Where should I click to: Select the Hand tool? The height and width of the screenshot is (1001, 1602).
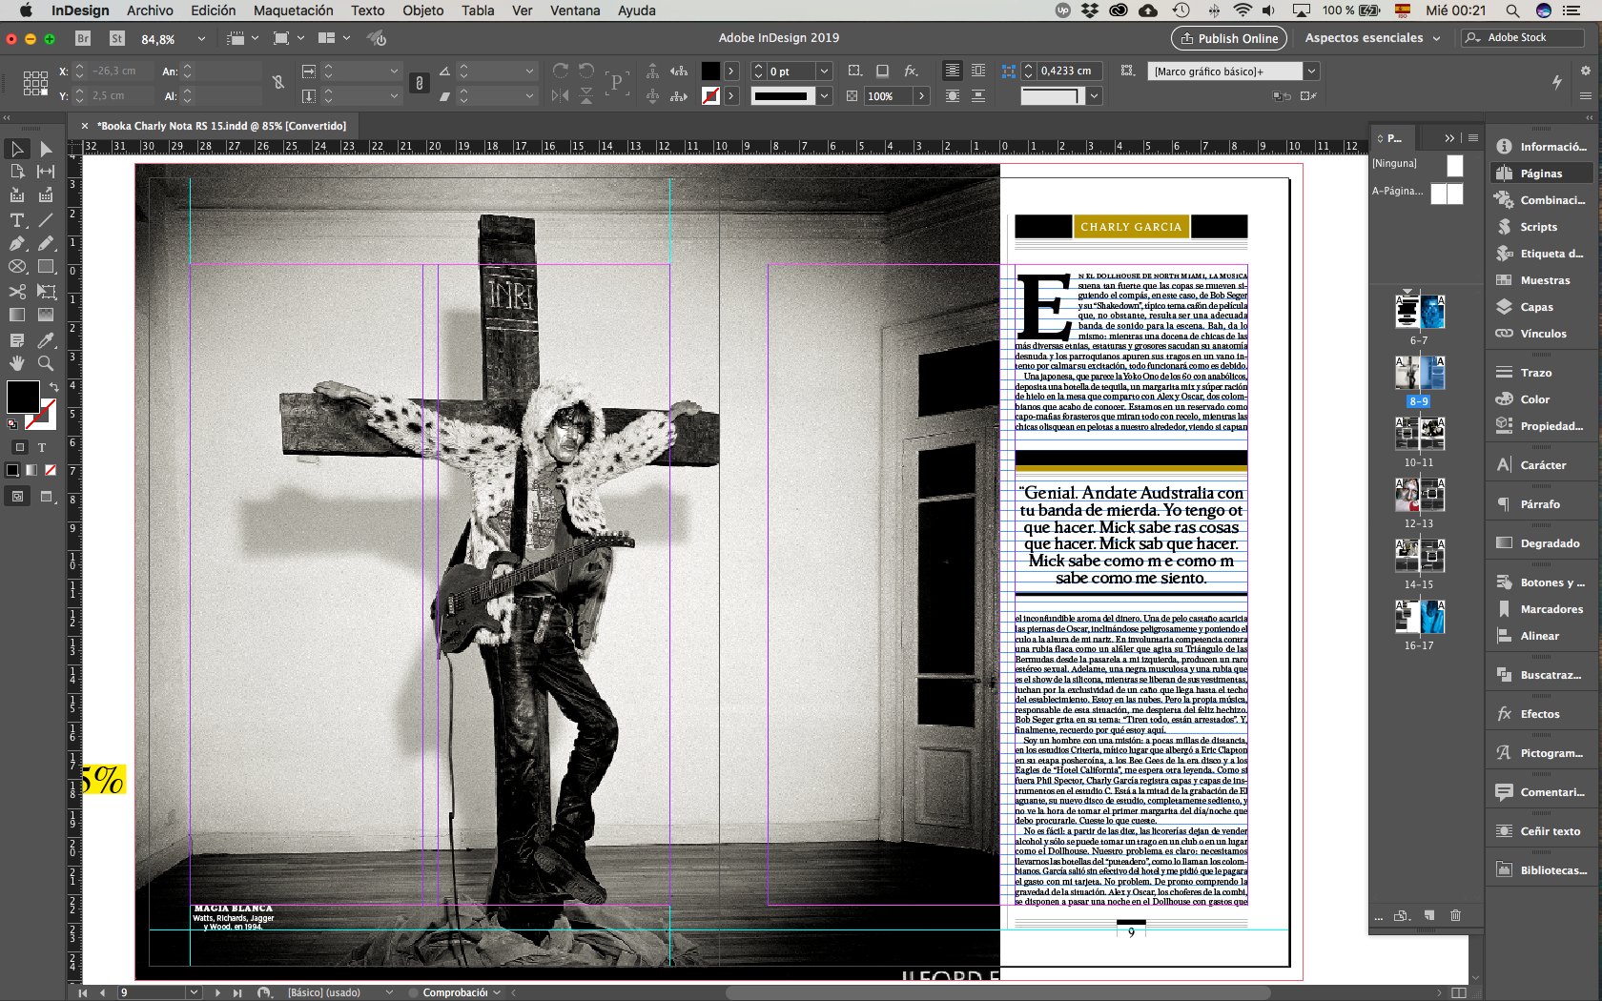point(17,363)
